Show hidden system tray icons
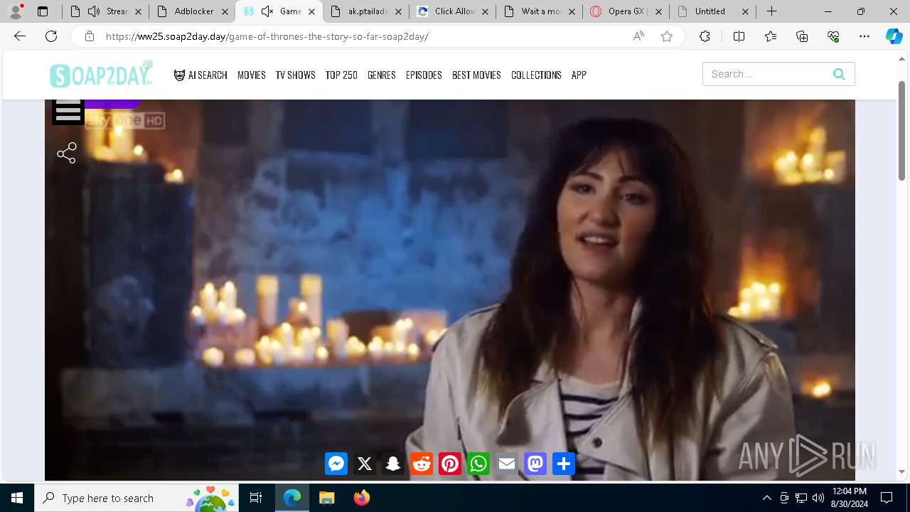The height and width of the screenshot is (512, 910). (x=766, y=498)
